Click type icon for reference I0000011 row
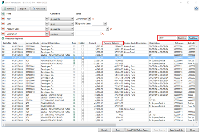 (74, 66)
